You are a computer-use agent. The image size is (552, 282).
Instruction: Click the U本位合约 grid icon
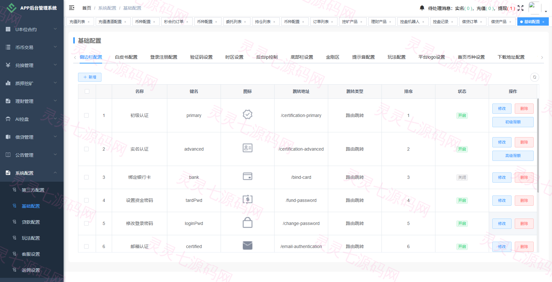click(x=8, y=29)
